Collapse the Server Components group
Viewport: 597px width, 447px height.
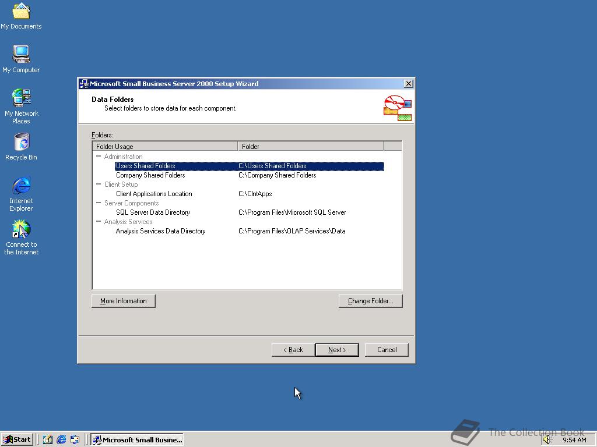point(99,203)
